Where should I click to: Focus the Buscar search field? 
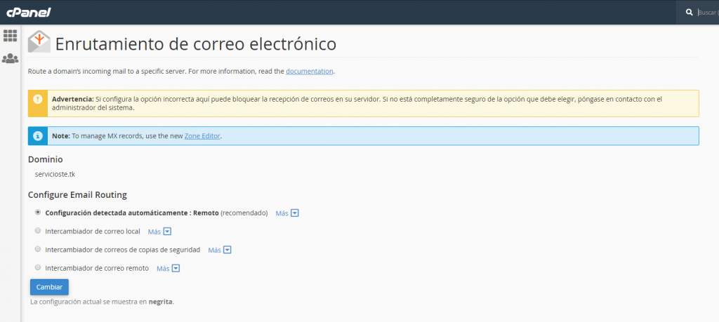pos(708,13)
